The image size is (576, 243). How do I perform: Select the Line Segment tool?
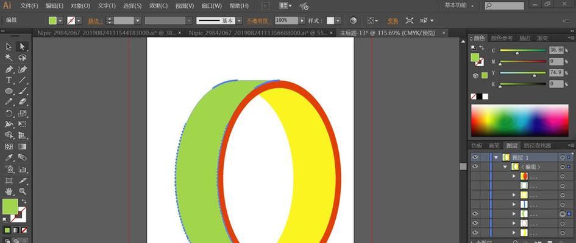23,80
